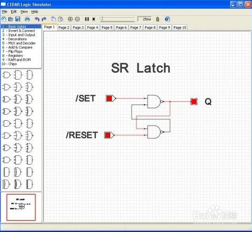The width and height of the screenshot is (252, 232).
Task: Click the SR Latch minimap thumbnail
Action: pyautogui.click(x=21, y=207)
